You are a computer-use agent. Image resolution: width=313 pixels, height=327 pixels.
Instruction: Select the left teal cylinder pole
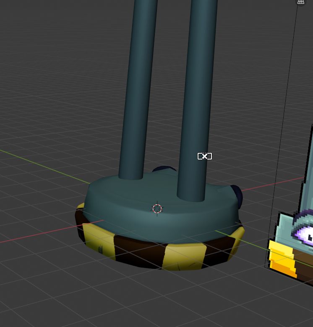[x=138, y=90]
